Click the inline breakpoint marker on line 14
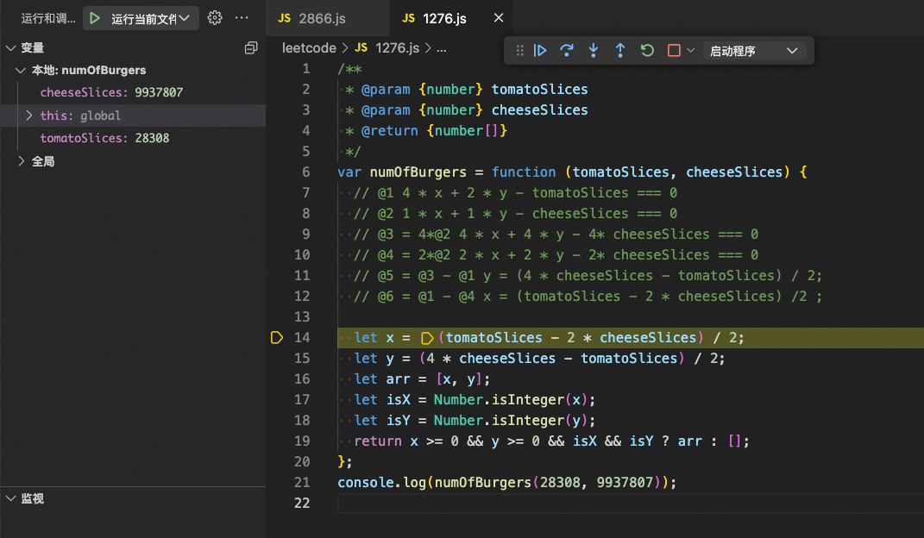The height and width of the screenshot is (538, 924). [x=428, y=338]
